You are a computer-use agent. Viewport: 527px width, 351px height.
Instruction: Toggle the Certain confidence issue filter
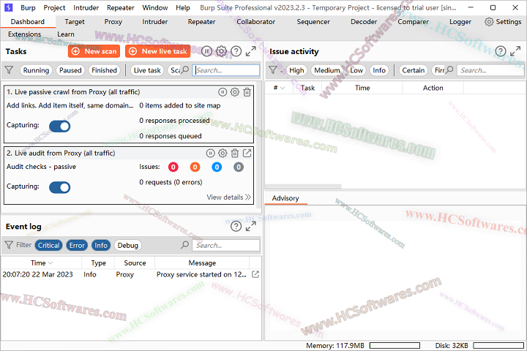(413, 70)
